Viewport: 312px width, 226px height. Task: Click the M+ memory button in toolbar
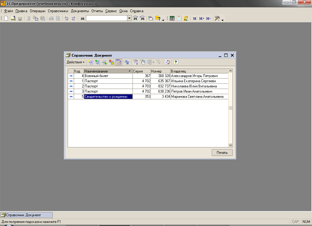(x=201, y=19)
